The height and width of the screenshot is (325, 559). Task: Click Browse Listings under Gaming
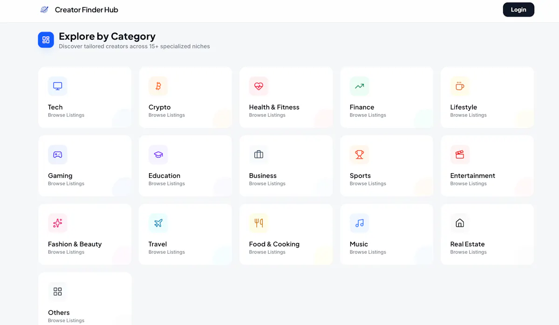[66, 183]
